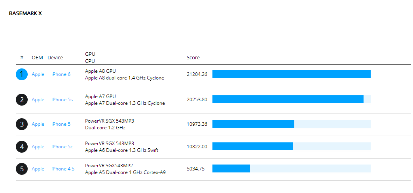Click the Dual-core 1.2 GHz text
Image resolution: width=413 pixels, height=193 pixels.
pyautogui.click(x=105, y=128)
